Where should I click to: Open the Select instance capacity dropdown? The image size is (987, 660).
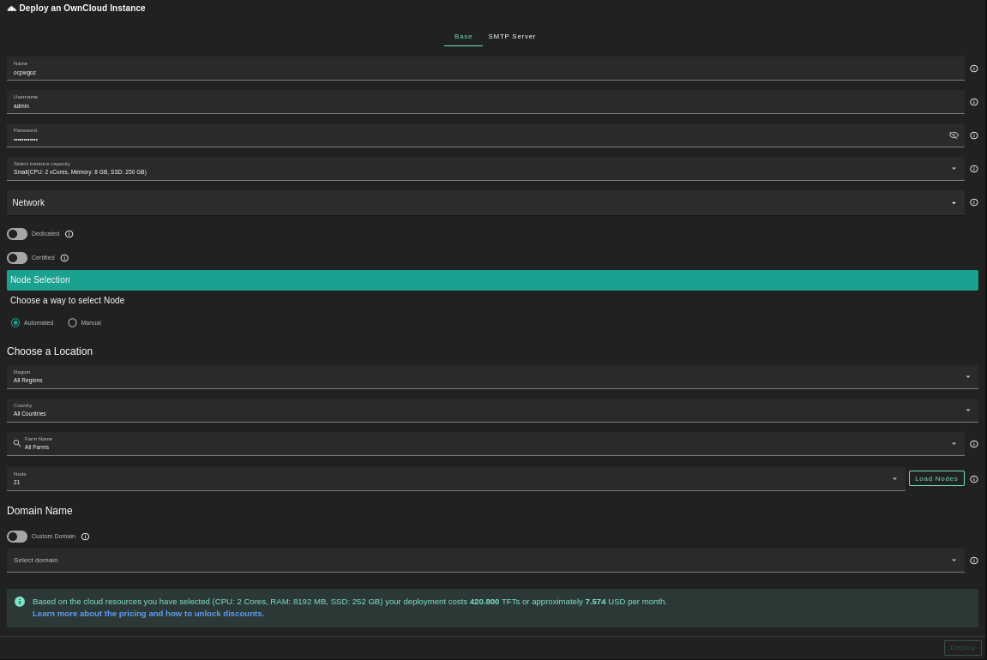coord(484,169)
